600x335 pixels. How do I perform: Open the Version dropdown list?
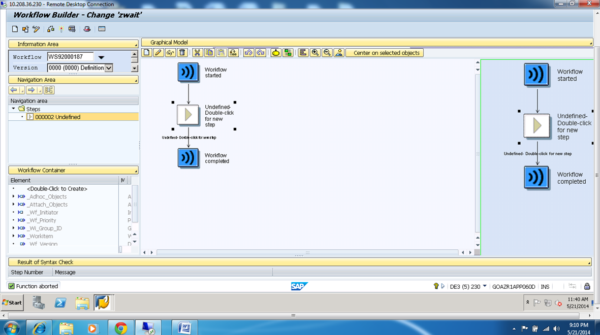click(x=109, y=68)
